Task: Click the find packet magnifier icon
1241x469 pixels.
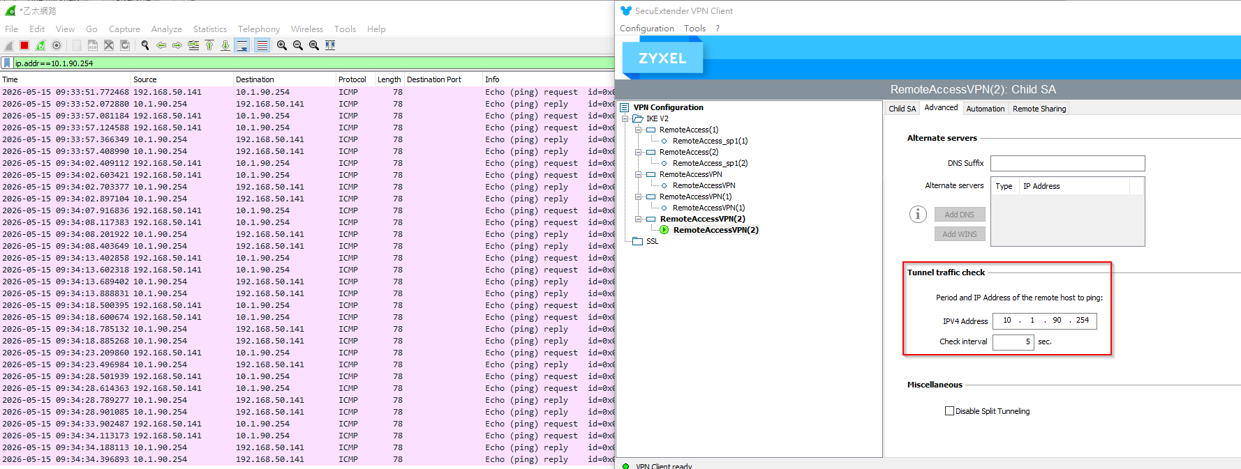Action: (x=145, y=45)
